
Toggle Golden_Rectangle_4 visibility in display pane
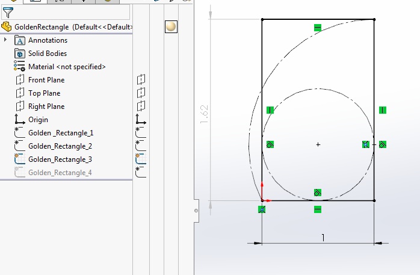coord(141,172)
